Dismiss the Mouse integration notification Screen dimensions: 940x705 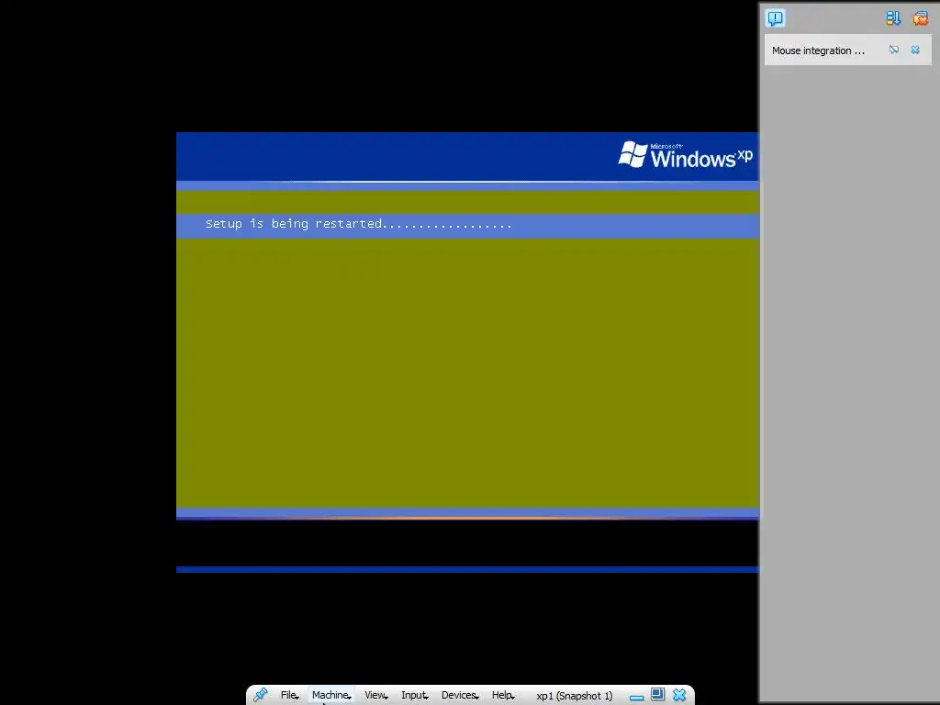(915, 50)
